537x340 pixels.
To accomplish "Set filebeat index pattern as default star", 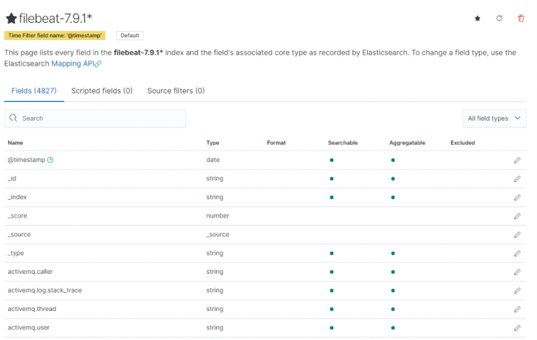I will click(478, 19).
